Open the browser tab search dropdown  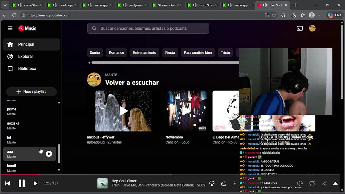(x=5, y=5)
